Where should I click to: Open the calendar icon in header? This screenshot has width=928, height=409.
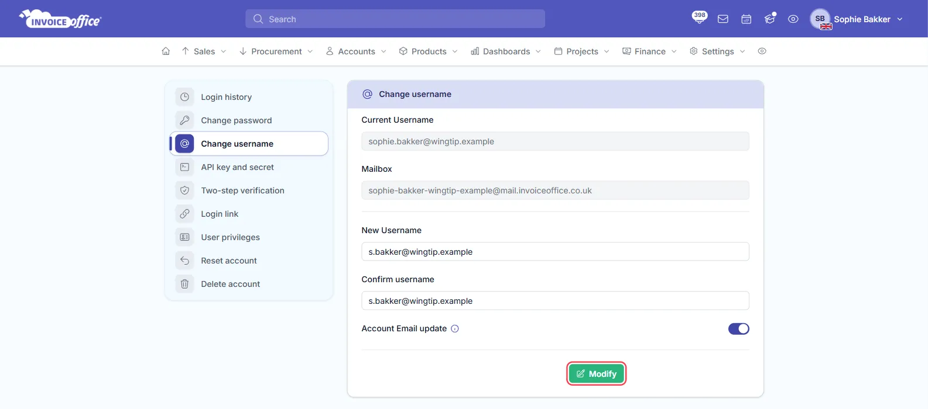[x=746, y=19]
